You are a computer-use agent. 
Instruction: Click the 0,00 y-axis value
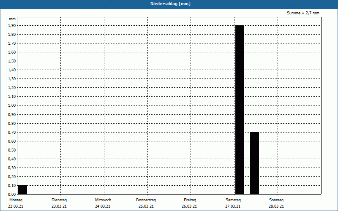[12, 195]
